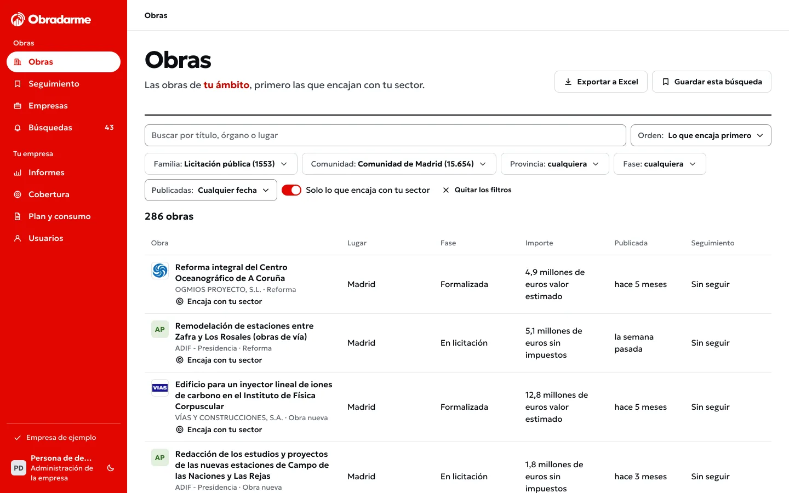Click Exportar a Excel button
The width and height of the screenshot is (789, 493).
point(601,82)
